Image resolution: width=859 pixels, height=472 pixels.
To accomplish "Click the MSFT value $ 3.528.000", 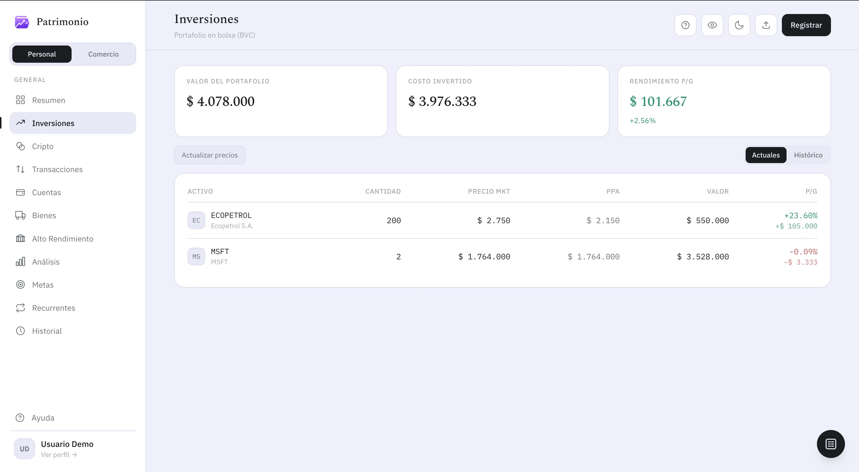I will click(x=703, y=256).
